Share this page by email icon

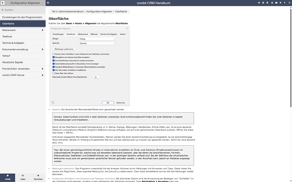(x=276, y=3)
